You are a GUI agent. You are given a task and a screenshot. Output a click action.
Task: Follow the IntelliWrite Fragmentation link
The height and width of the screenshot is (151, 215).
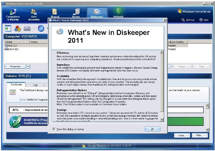37,100
